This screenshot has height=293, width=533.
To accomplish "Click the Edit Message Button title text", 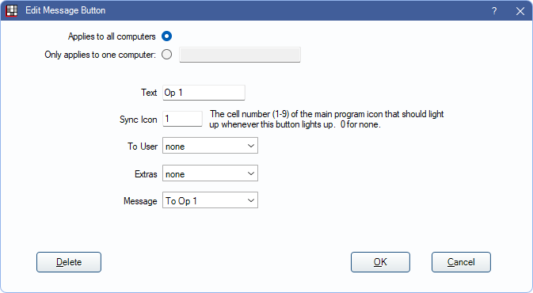I will 66,10.
